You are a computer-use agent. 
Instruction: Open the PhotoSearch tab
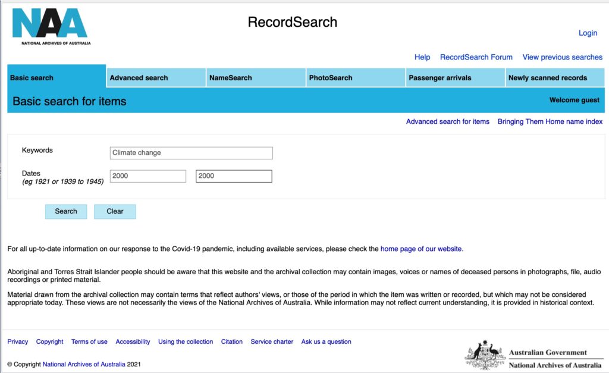point(331,78)
